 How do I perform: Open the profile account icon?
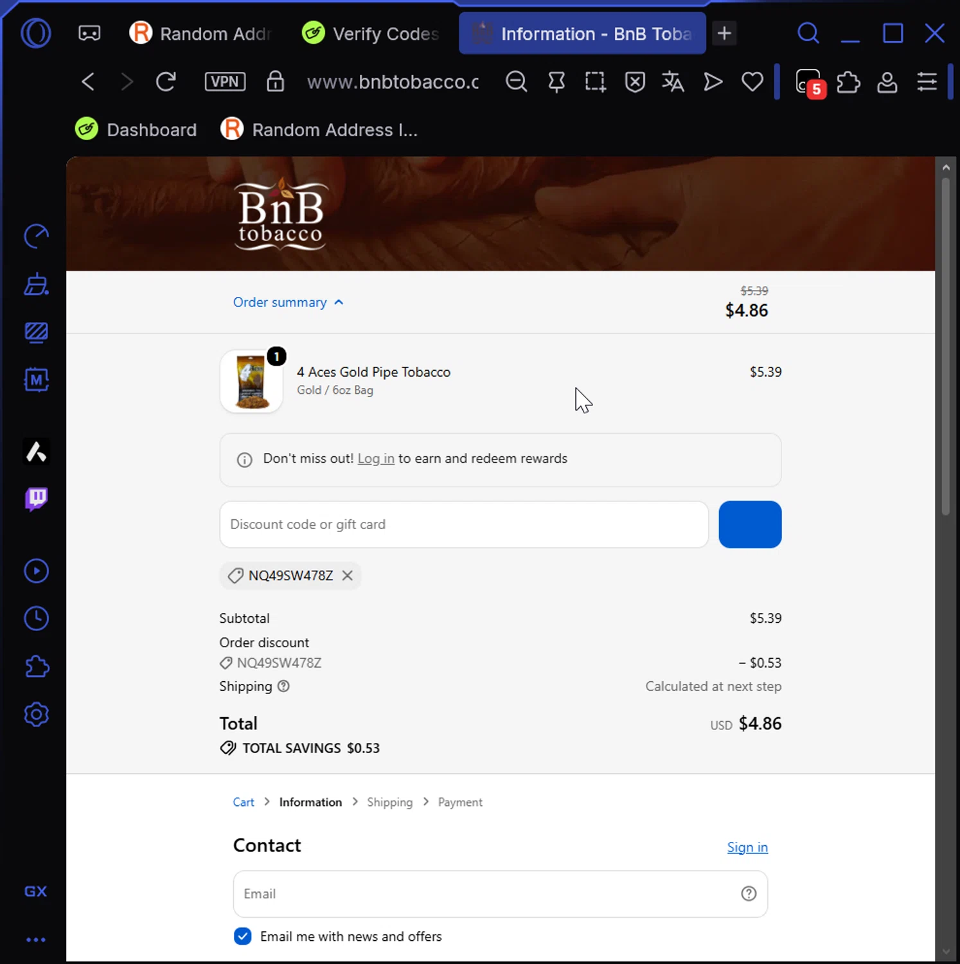pyautogui.click(x=887, y=82)
